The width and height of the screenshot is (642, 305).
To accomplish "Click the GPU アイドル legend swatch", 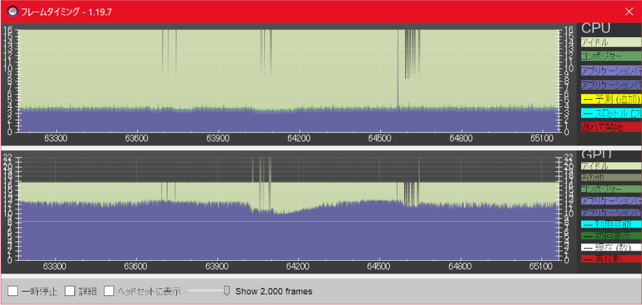I will 611,167.
